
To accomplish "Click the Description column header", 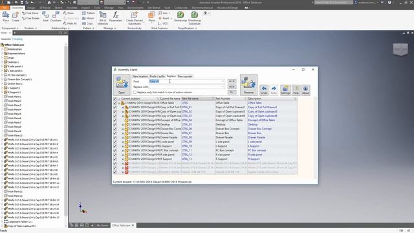I will (272, 99).
